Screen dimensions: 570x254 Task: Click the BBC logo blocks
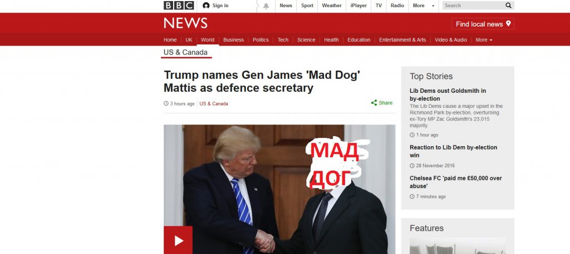click(179, 6)
